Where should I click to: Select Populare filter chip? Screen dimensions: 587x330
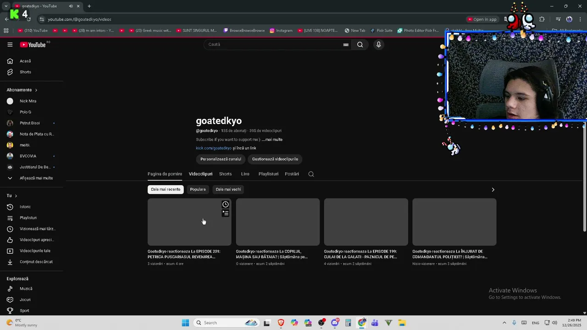pyautogui.click(x=198, y=189)
